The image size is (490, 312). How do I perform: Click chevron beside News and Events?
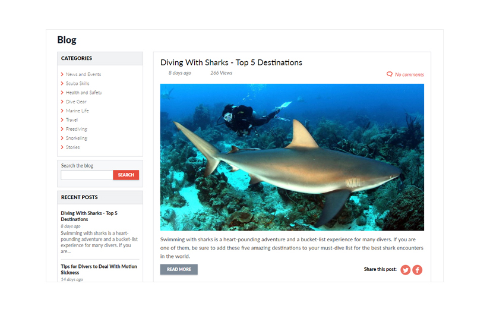pos(62,74)
